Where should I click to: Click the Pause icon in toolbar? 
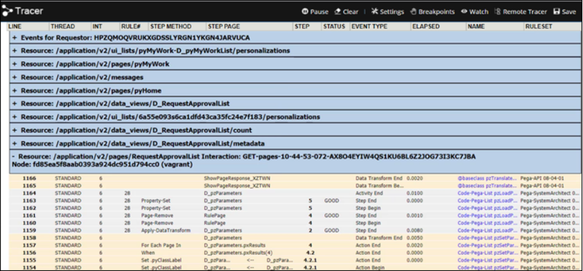305,12
